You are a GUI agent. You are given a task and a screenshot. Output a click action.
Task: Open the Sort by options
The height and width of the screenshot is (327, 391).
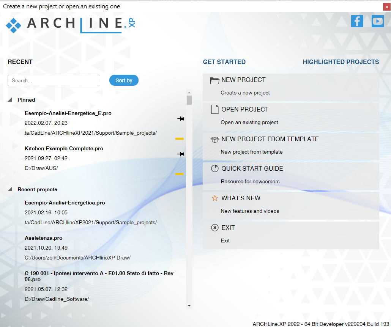tap(124, 80)
